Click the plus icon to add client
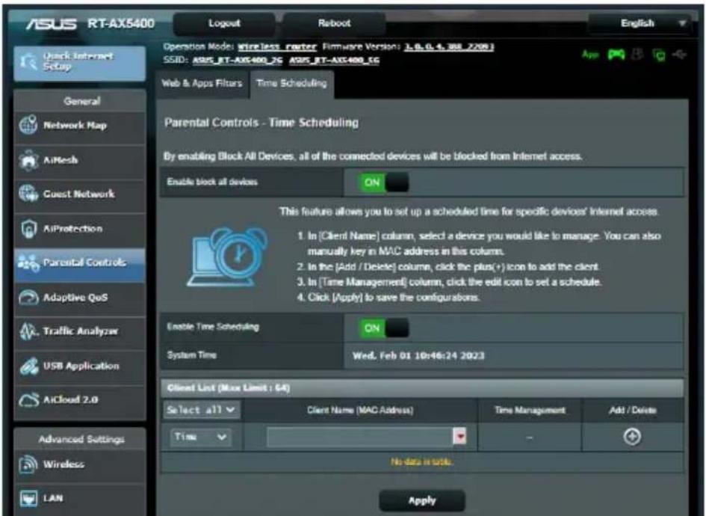 [x=632, y=436]
